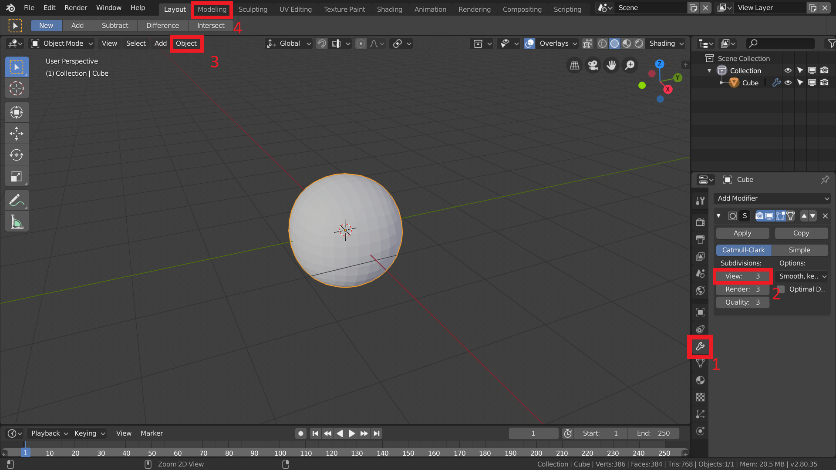Select the Intersect selection mode
Screen dimensions: 836x470
tap(211, 26)
